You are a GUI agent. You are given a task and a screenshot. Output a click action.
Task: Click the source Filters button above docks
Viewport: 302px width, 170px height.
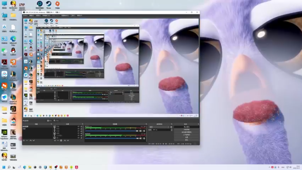click(x=56, y=121)
